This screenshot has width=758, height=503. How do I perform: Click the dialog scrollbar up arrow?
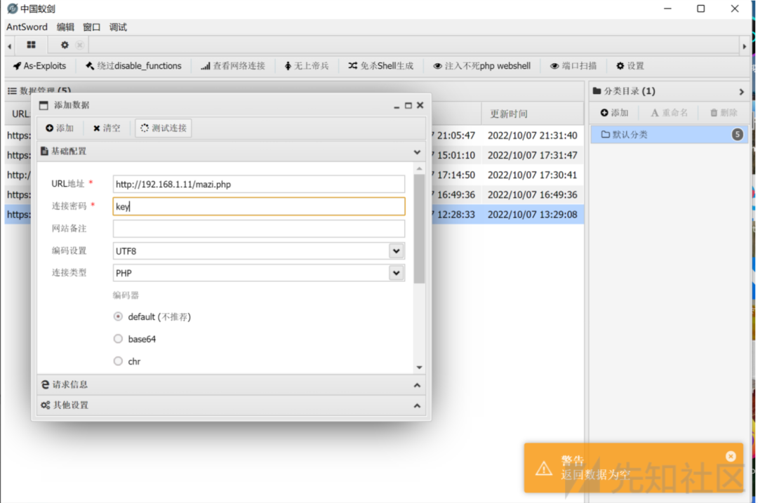point(419,168)
